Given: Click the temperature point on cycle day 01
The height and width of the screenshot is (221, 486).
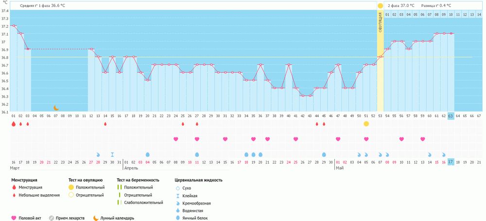Looking at the screenshot, I should pyautogui.click(x=14, y=26).
